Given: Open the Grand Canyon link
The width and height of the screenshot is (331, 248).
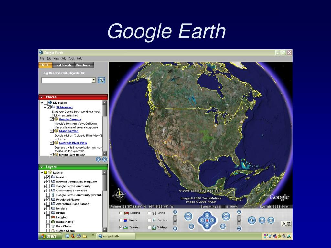Looking at the screenshot, I should click(x=69, y=131).
